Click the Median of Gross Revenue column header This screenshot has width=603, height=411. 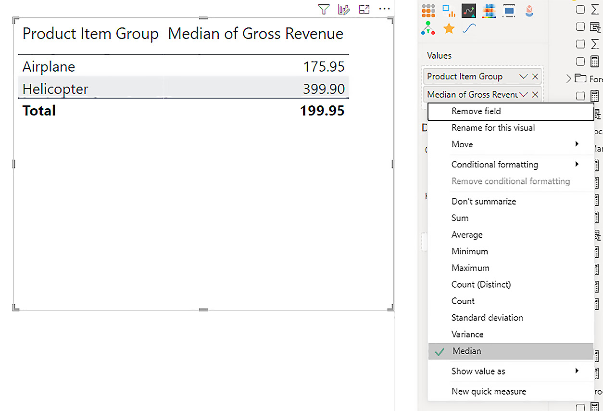point(256,34)
